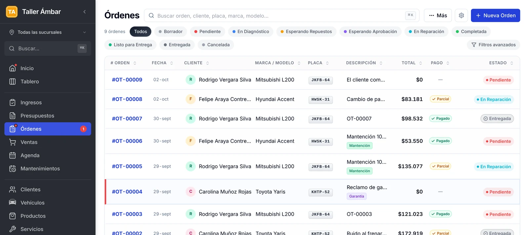529x235 pixels.
Task: Click the Ingresos clipboard icon
Action: coord(13,102)
